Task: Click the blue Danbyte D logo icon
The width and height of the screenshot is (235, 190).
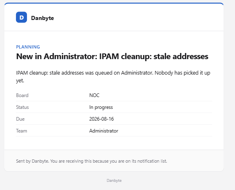Action: 22,17
